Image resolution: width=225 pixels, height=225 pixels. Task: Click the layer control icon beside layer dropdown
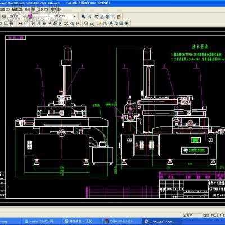[x=4, y=16]
